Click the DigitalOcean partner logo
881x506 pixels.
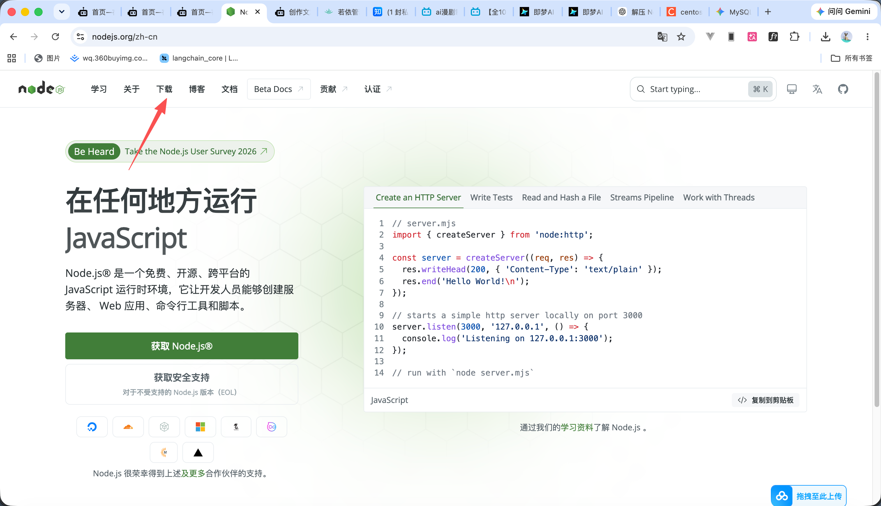pyautogui.click(x=92, y=427)
